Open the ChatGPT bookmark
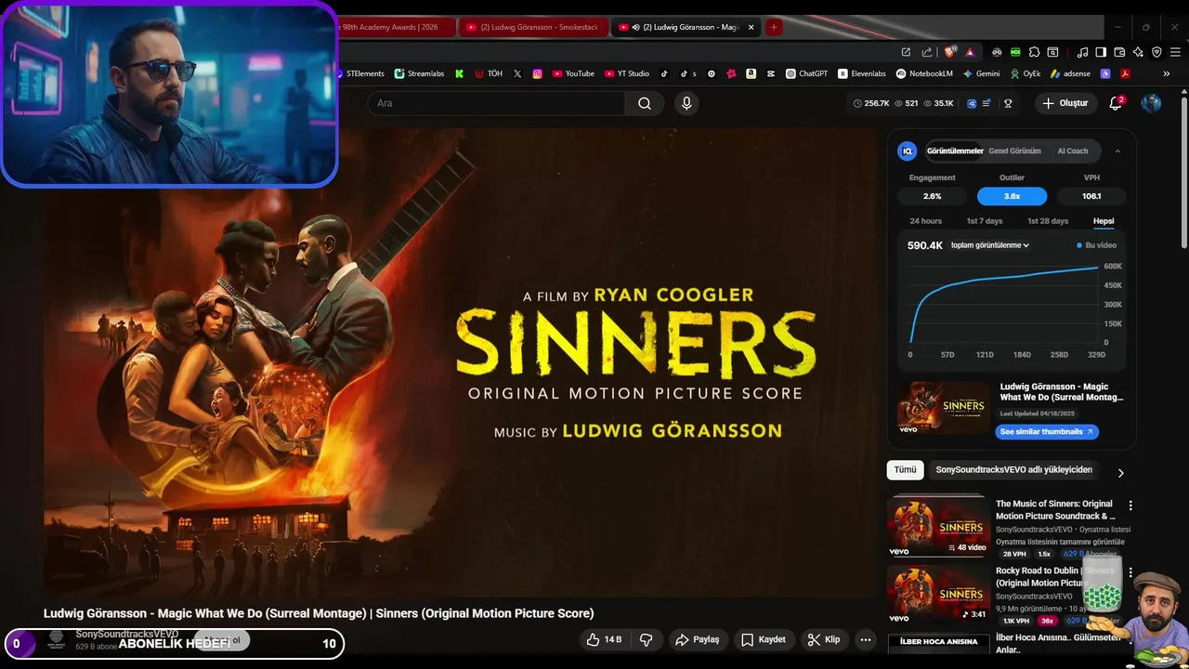 [x=806, y=73]
